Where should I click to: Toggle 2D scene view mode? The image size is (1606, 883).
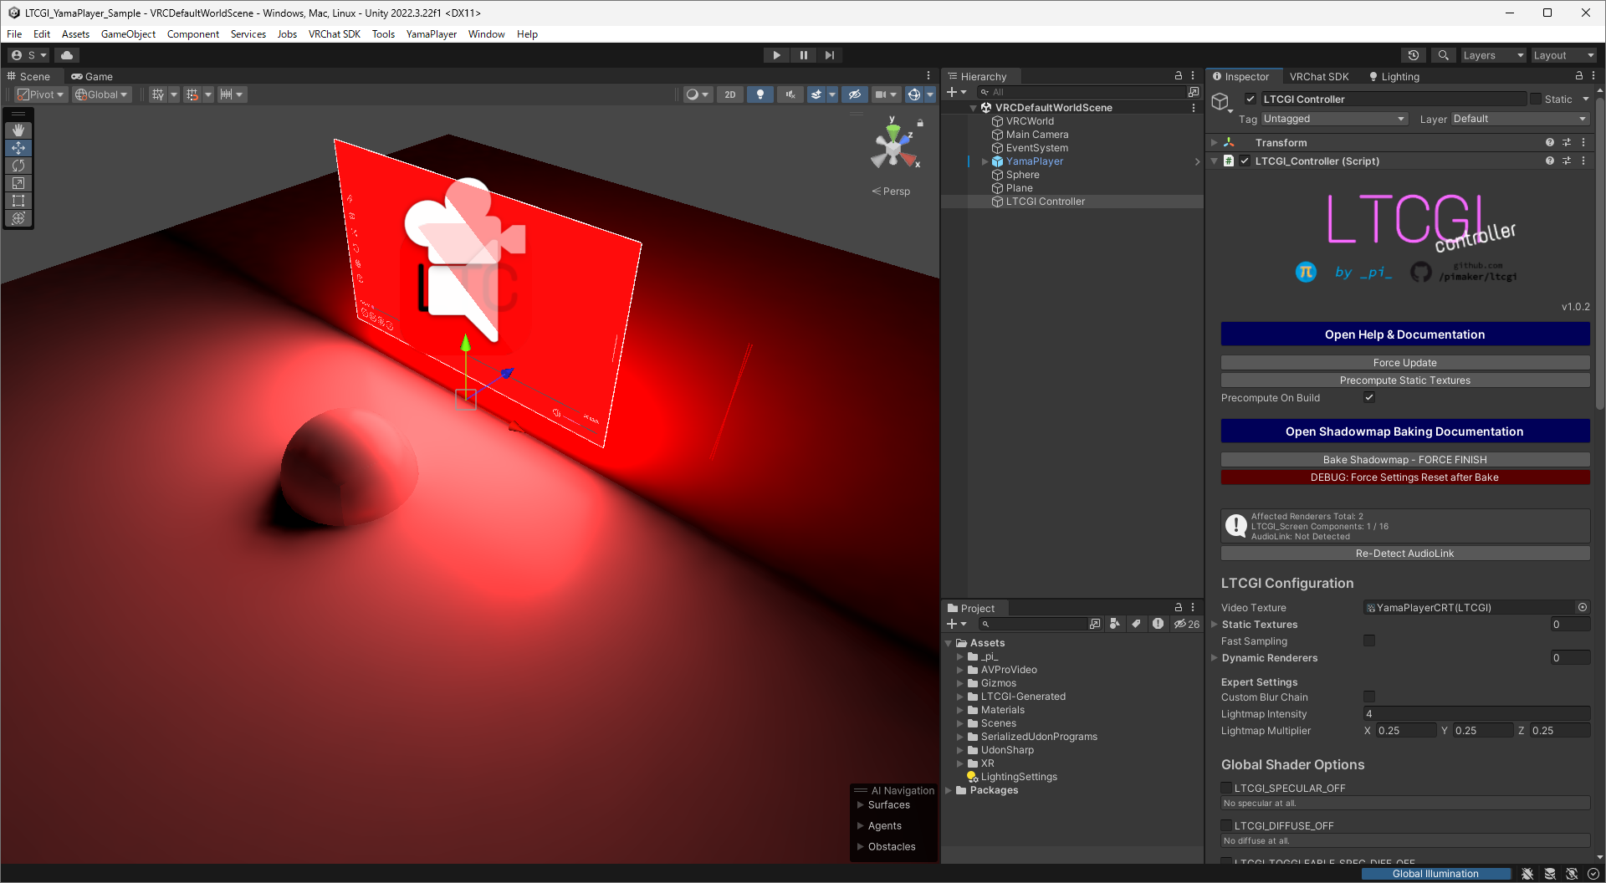pos(729,94)
